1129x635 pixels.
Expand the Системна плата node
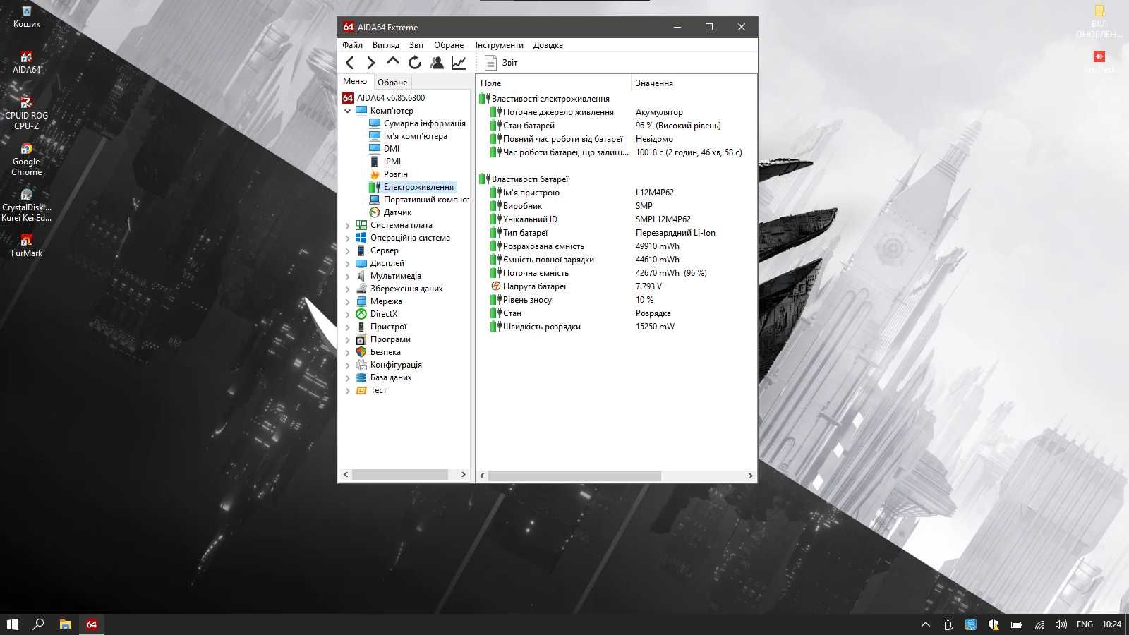pyautogui.click(x=347, y=226)
